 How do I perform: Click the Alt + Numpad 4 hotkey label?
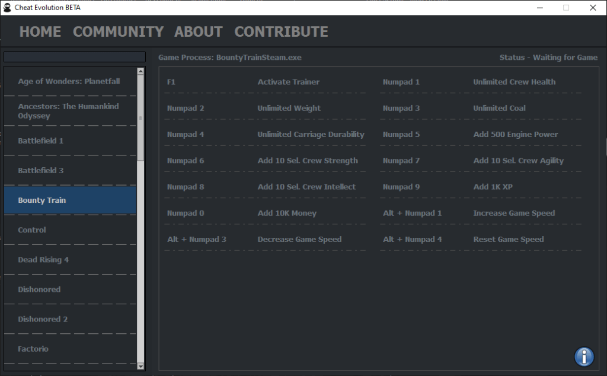413,240
